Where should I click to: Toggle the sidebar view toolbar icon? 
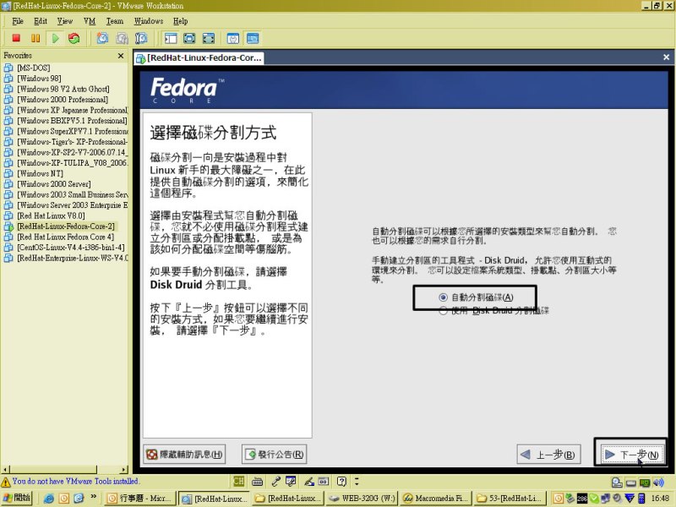171,38
